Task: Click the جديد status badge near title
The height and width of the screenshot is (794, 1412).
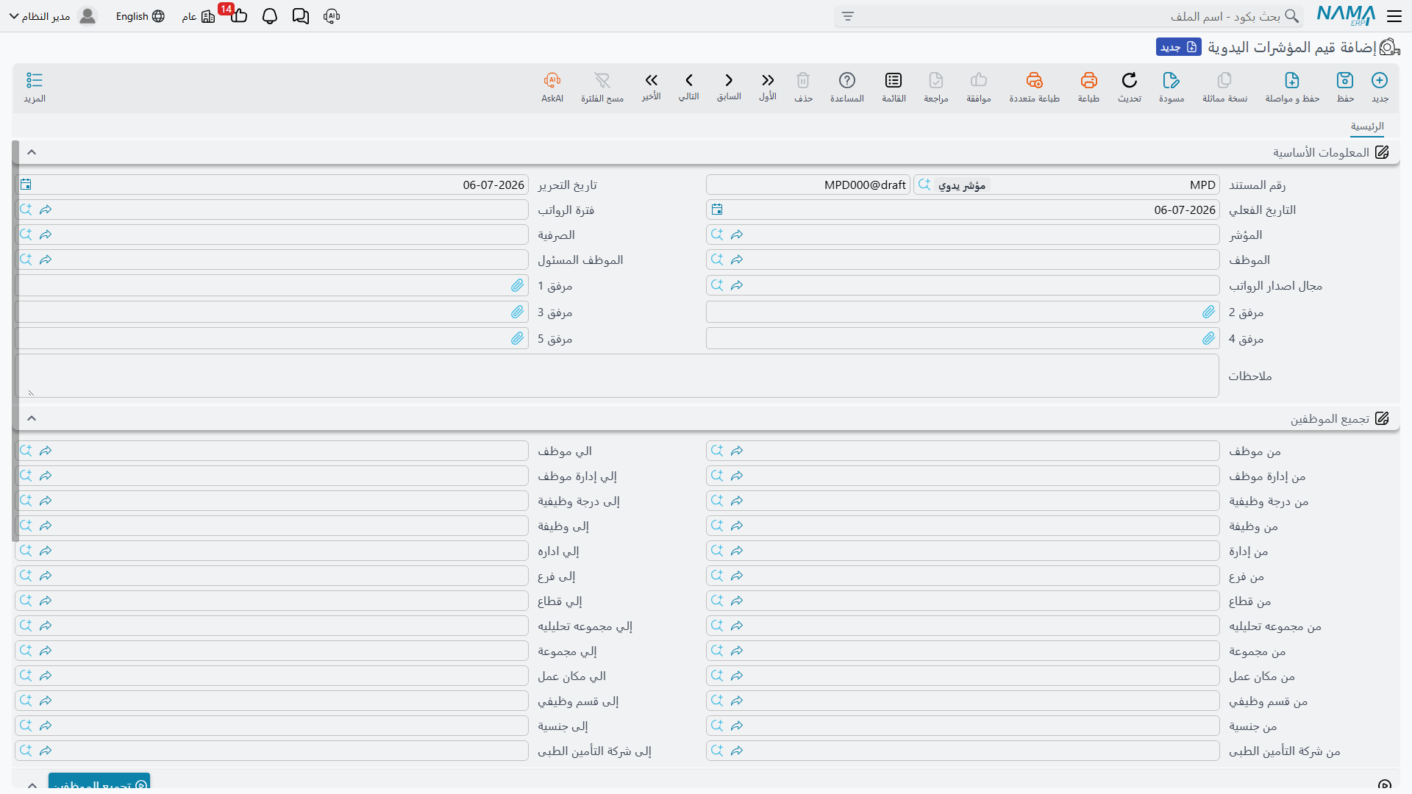Action: tap(1178, 47)
